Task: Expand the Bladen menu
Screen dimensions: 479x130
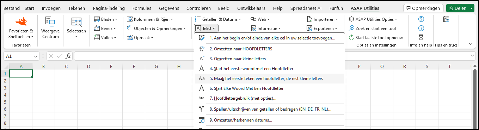Action: [x=106, y=19]
